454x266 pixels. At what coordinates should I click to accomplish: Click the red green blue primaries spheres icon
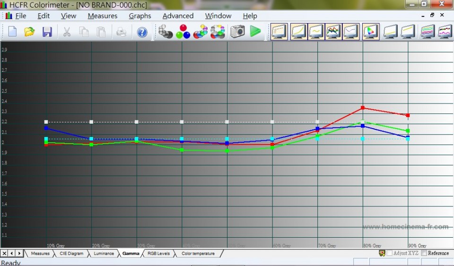(x=183, y=32)
